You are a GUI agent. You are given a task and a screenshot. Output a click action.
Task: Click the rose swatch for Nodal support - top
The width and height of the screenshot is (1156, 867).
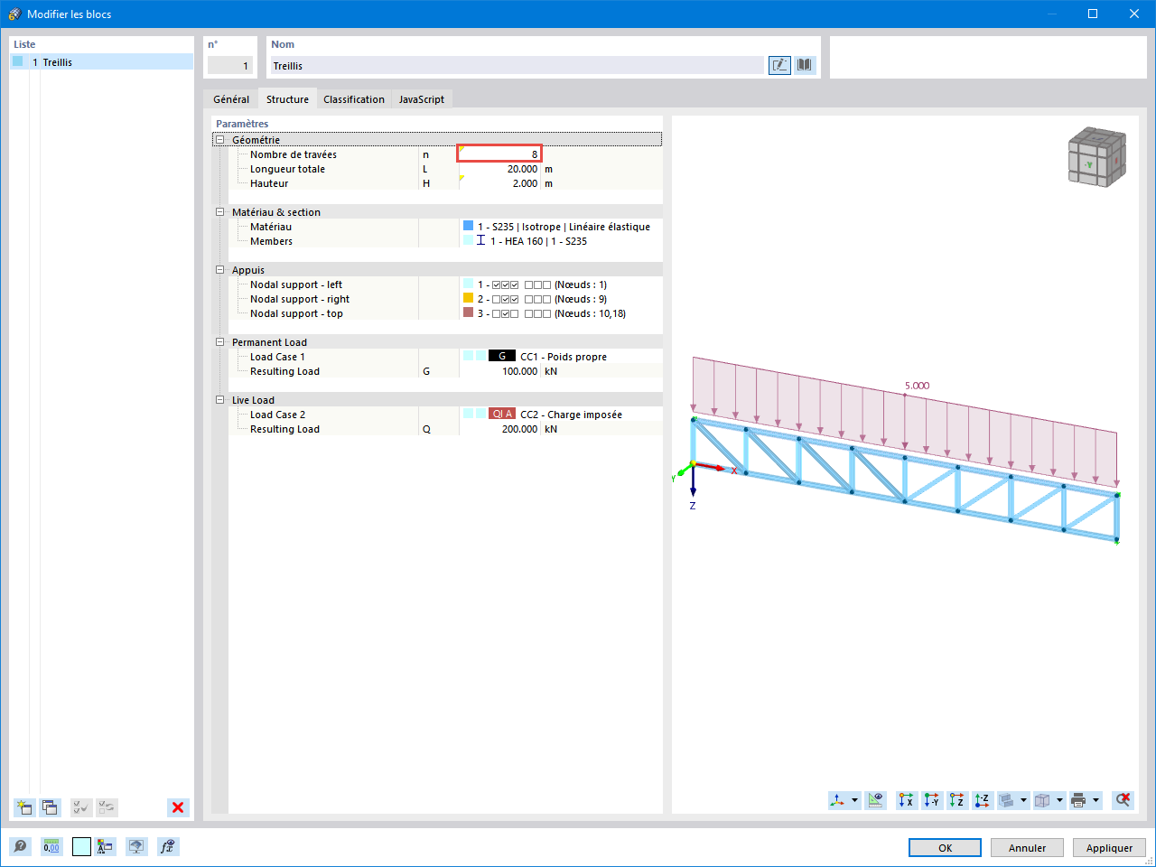click(468, 312)
